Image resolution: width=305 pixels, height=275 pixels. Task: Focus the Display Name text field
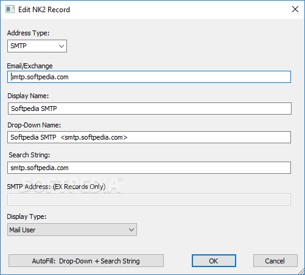coord(150,109)
